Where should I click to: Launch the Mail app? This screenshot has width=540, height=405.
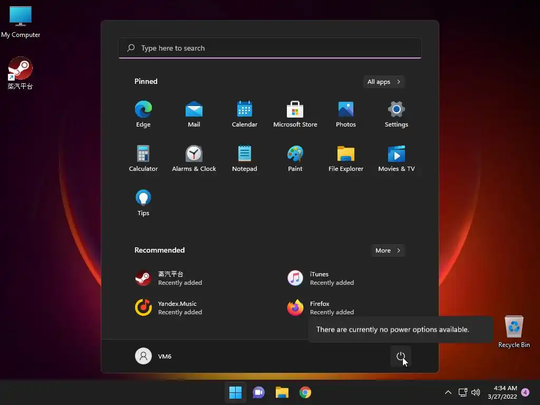click(194, 114)
